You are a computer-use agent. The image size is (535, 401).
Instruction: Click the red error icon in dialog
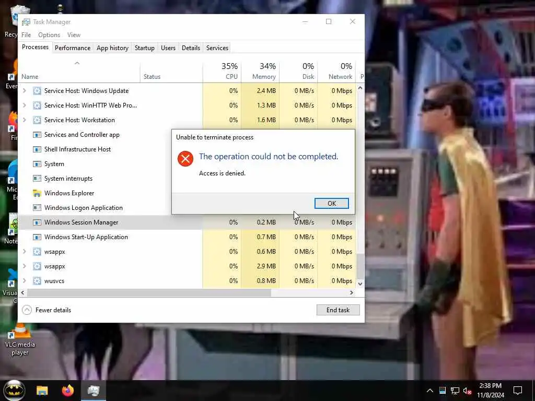coord(185,159)
